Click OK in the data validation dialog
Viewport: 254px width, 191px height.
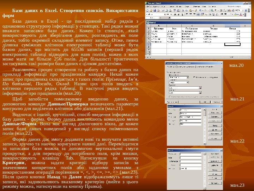(x=205, y=102)
